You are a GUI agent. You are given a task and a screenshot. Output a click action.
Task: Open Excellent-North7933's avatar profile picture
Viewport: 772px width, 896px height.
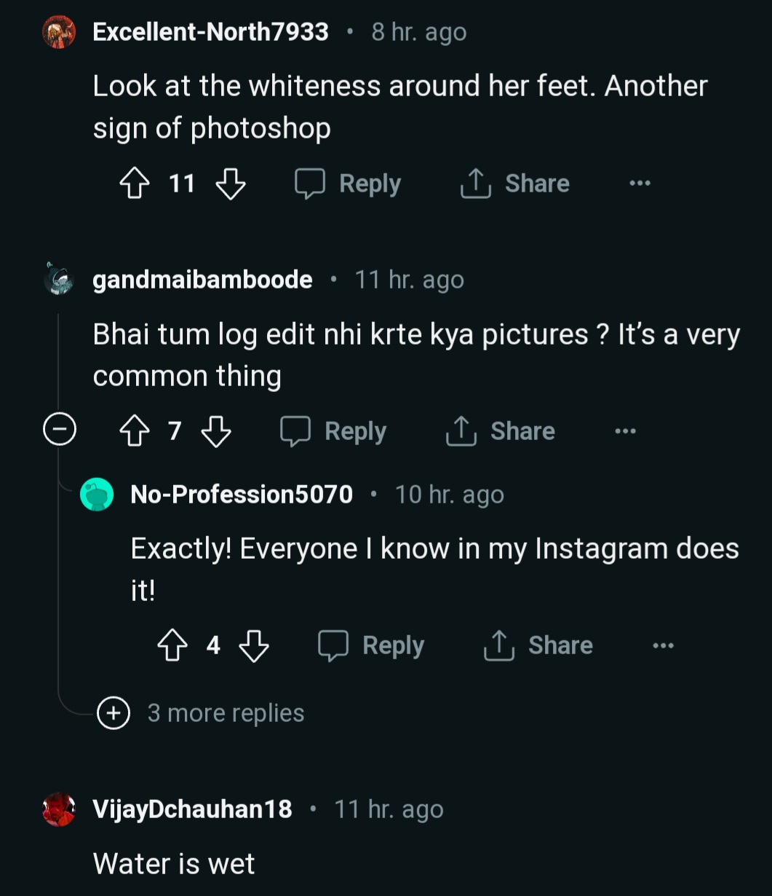(x=59, y=33)
